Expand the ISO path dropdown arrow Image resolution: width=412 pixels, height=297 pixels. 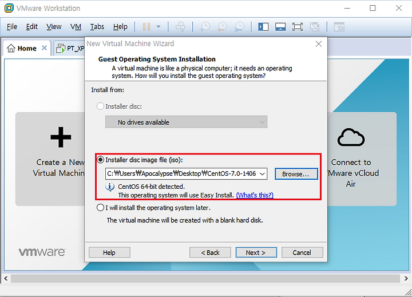coord(262,174)
